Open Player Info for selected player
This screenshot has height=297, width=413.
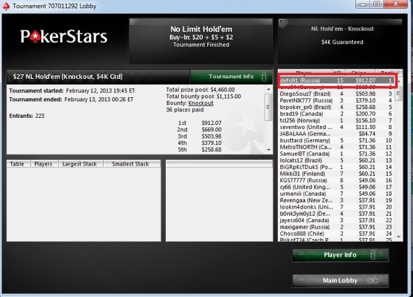click(340, 255)
